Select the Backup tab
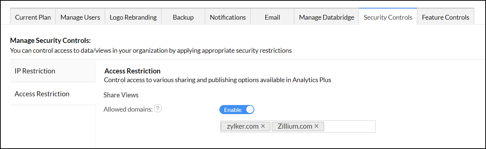Image resolution: width=486 pixels, height=149 pixels. (x=183, y=17)
